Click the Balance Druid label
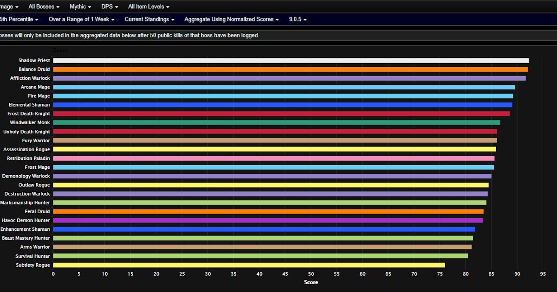 [34, 69]
